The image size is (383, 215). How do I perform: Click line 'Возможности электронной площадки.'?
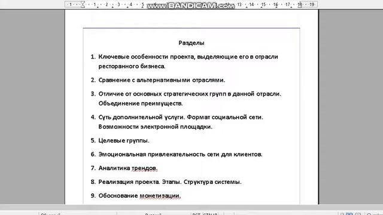(x=156, y=127)
